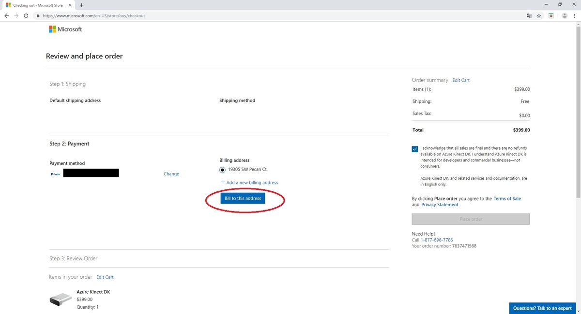Close the Checking out browser tab
Screen dimensions: 581x314
tap(69, 5)
